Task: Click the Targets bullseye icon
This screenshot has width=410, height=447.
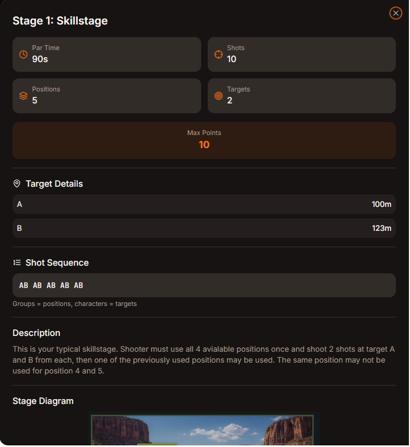Action: [x=219, y=96]
